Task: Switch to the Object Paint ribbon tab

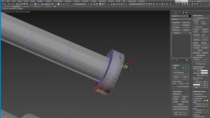Action: 37,7
